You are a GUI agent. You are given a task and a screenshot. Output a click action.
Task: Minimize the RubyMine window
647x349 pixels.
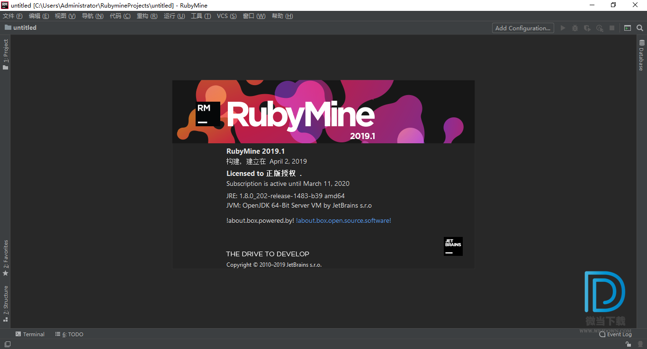[x=592, y=5]
